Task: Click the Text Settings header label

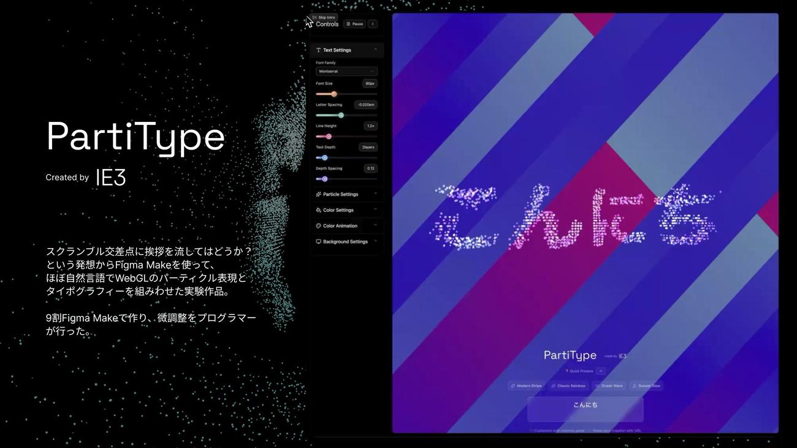Action: pyautogui.click(x=337, y=50)
